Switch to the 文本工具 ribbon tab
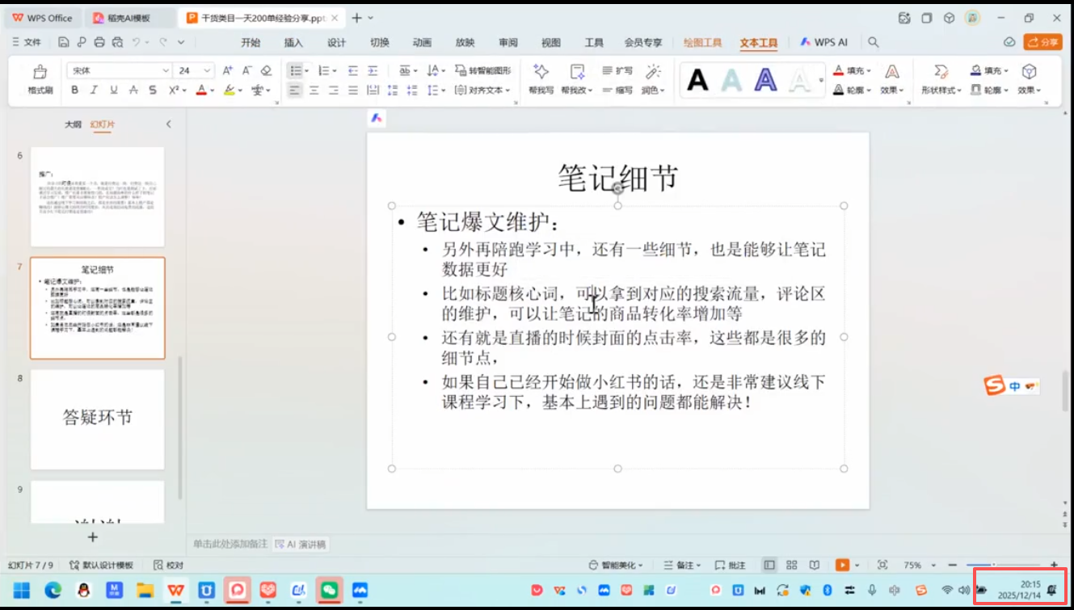 tap(757, 41)
